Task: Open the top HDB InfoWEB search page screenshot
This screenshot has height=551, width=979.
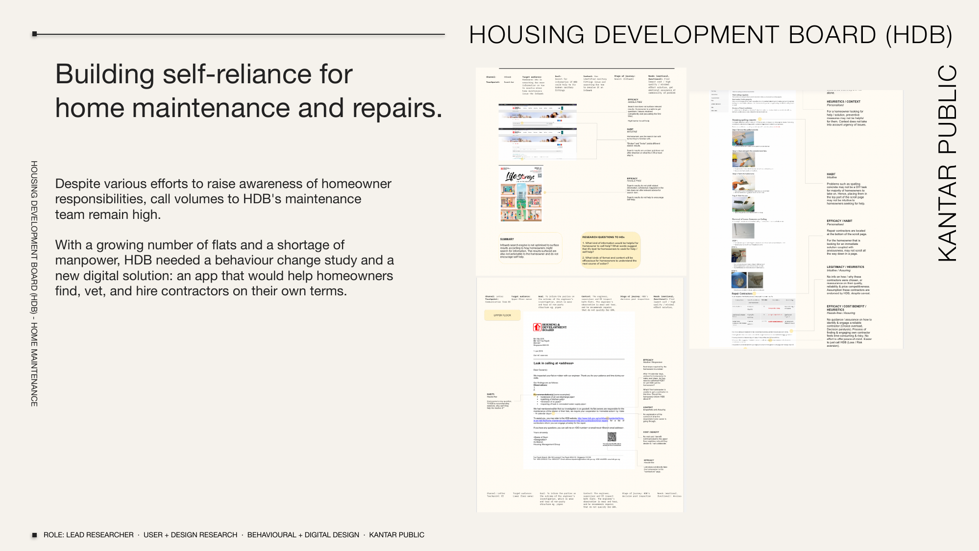Action: point(538,115)
